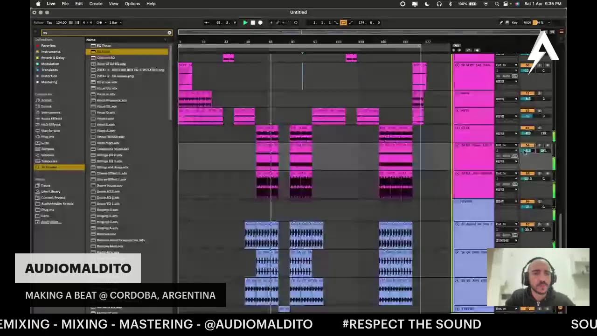The image size is (597, 336).
Task: Select the EQ Three result
Action: pyautogui.click(x=127, y=46)
